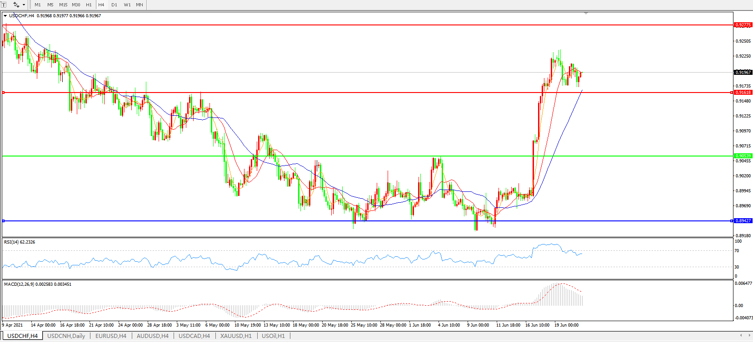Image resolution: width=753 pixels, height=342 pixels.
Task: Select the text label tool icon
Action: point(4,5)
